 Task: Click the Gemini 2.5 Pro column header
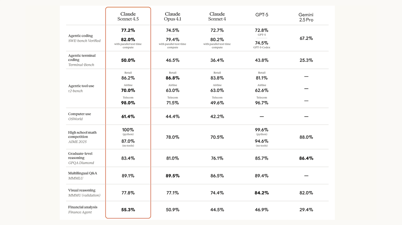[x=306, y=17]
